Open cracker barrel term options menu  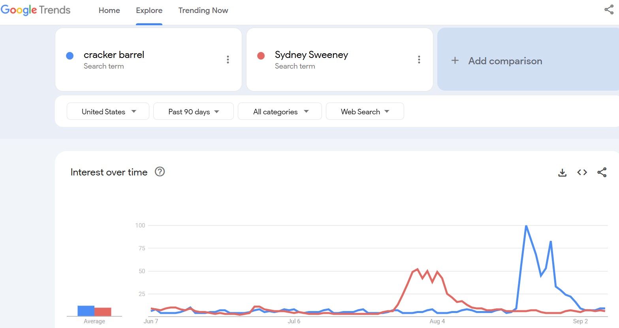228,60
